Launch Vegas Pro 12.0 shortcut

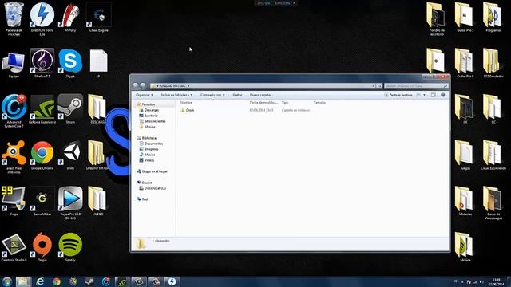click(x=70, y=203)
